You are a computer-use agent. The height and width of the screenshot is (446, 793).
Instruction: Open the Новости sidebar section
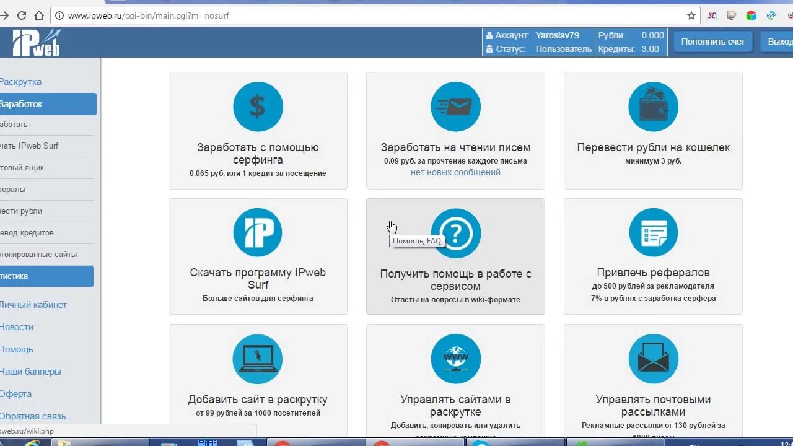tap(17, 327)
